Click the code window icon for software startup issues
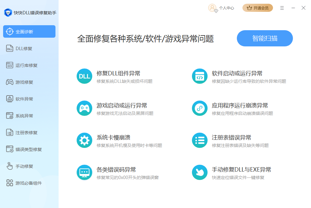Screen dimensions: 311x208 point(200,76)
